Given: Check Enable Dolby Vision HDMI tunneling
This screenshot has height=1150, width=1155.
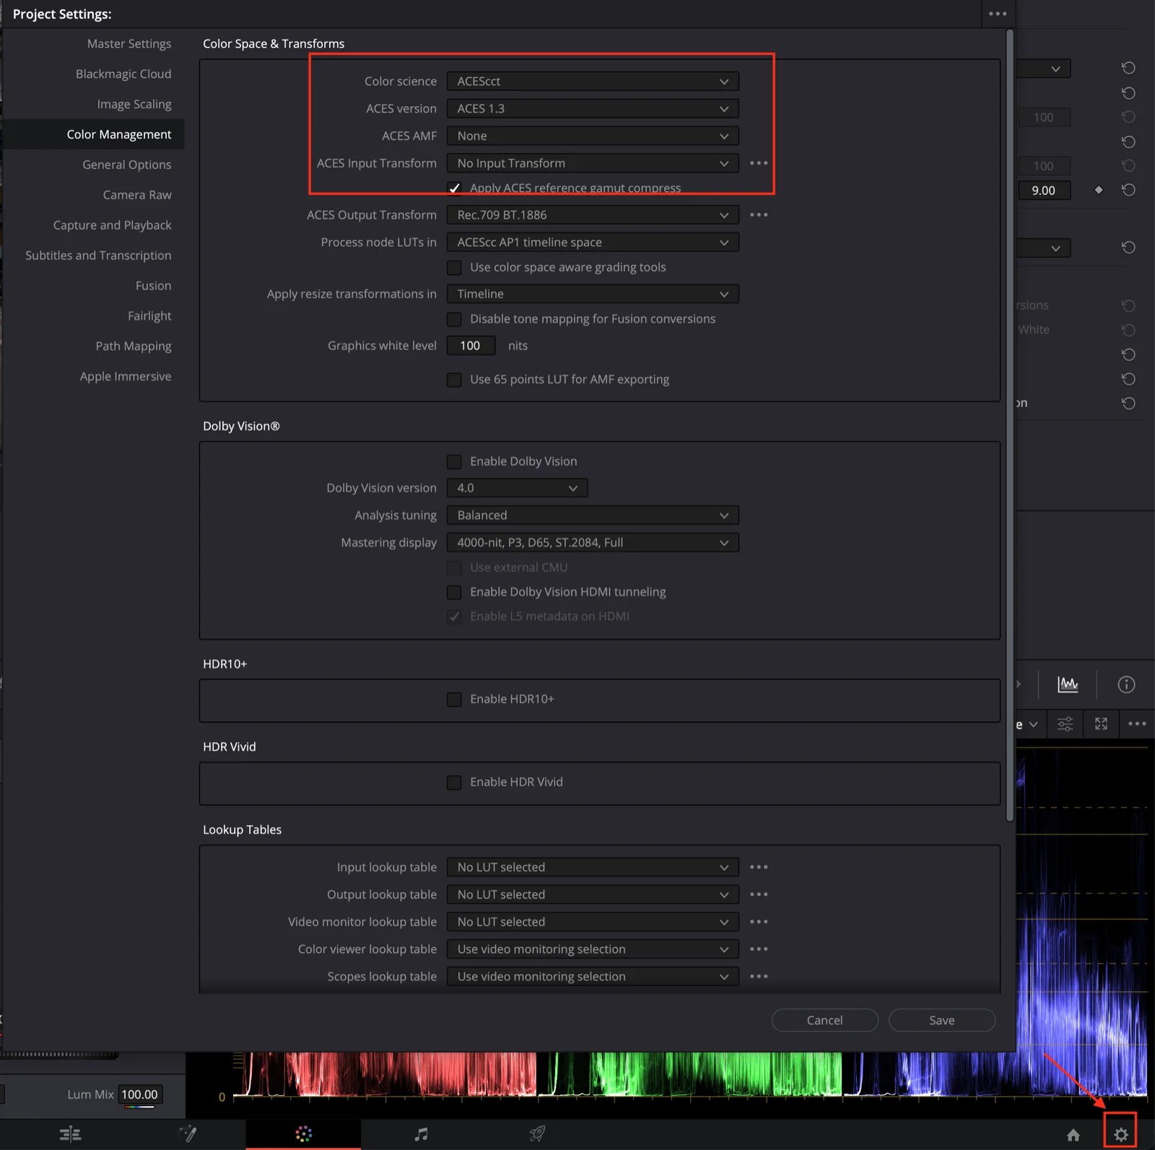Looking at the screenshot, I should click(454, 593).
